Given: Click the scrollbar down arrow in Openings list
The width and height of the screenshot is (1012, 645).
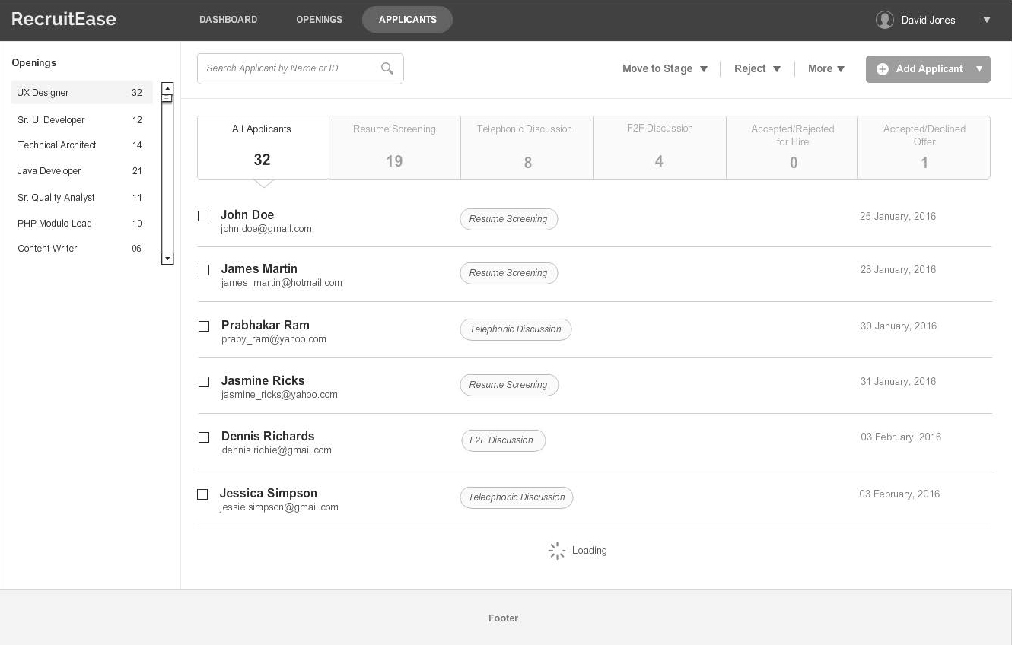Looking at the screenshot, I should click(x=167, y=259).
